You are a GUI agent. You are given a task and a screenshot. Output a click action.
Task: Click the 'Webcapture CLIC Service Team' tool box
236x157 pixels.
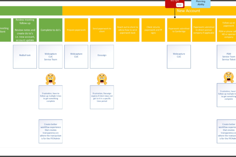pyautogui.click(x=51, y=57)
